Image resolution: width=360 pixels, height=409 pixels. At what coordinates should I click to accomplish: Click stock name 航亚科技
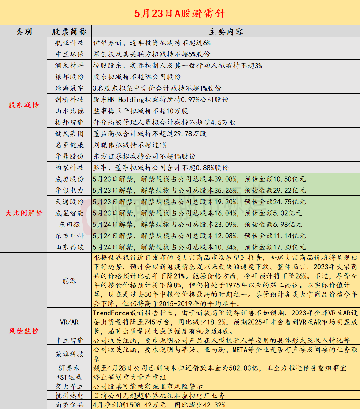[x=69, y=43]
